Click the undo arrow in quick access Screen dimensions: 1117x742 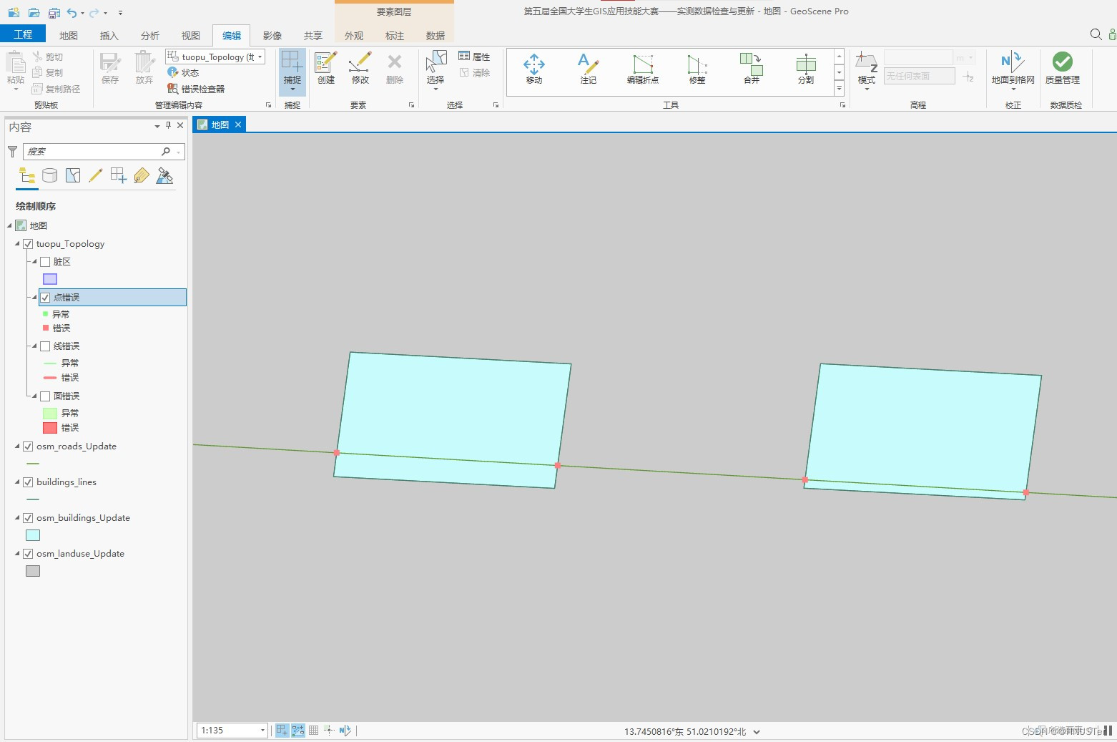coord(72,12)
